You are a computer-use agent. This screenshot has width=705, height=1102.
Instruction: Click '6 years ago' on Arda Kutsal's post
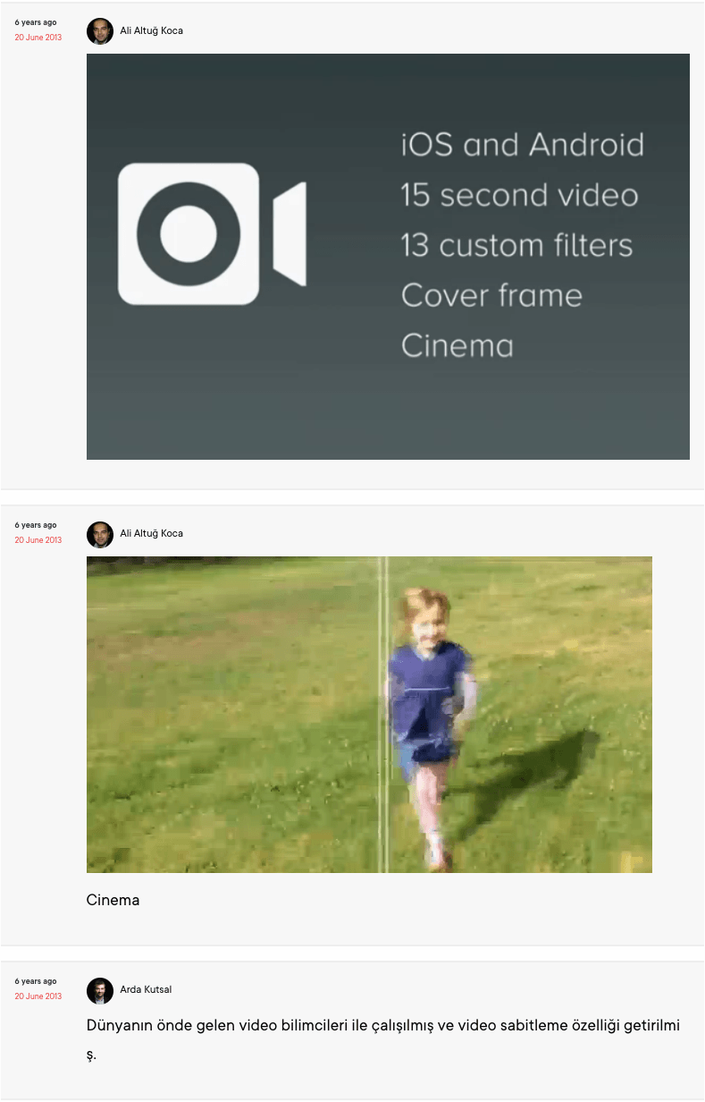point(36,981)
